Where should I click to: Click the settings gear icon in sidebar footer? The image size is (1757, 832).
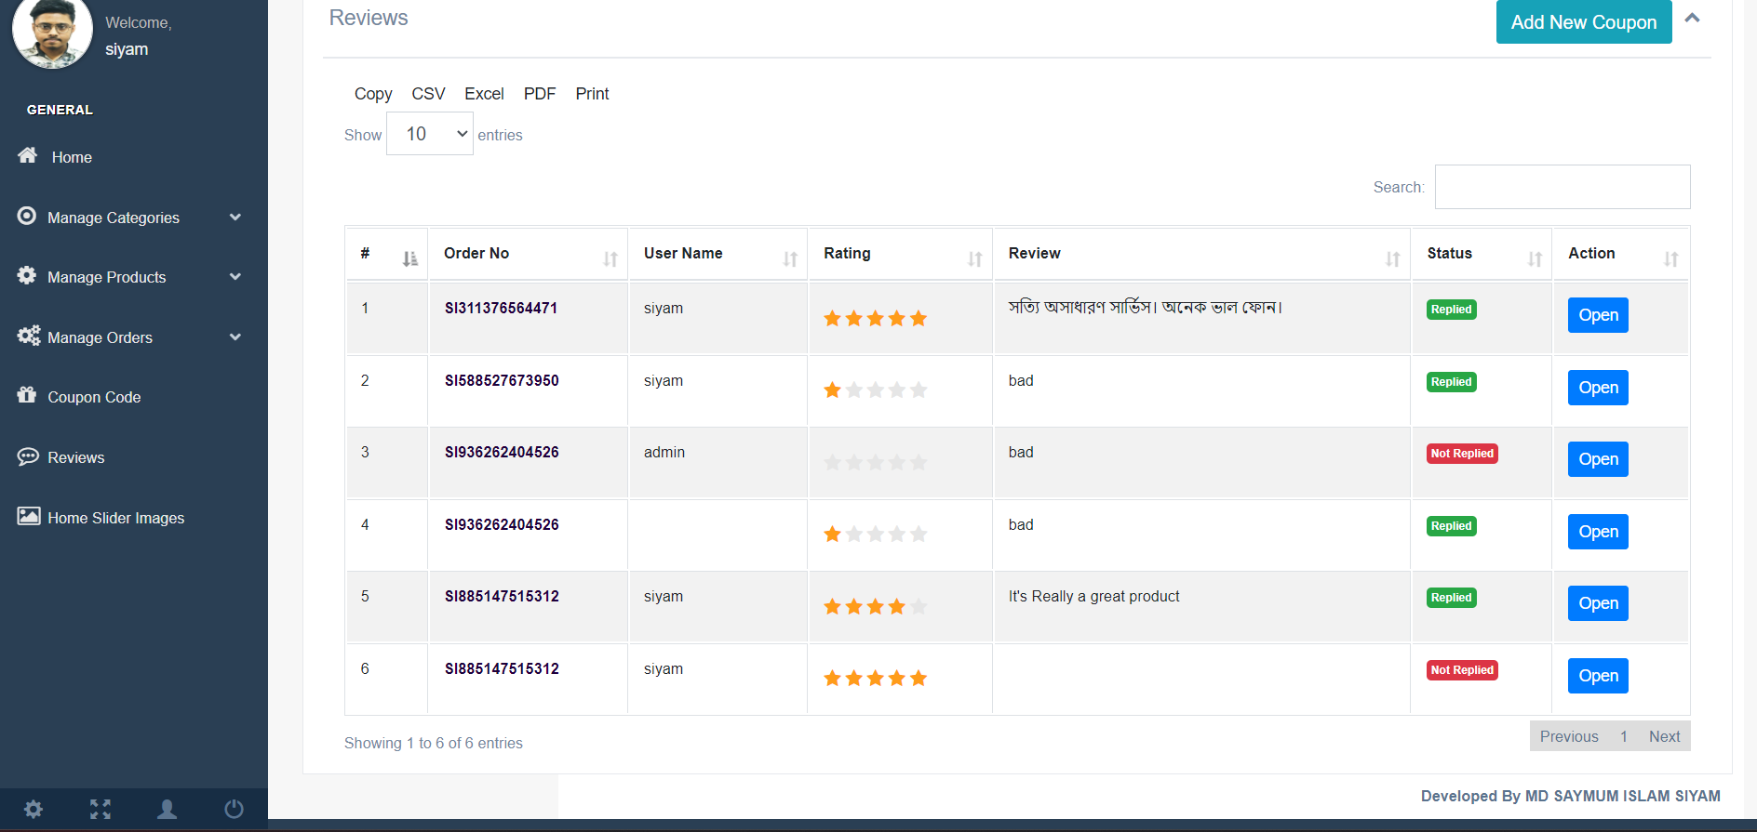click(x=34, y=809)
